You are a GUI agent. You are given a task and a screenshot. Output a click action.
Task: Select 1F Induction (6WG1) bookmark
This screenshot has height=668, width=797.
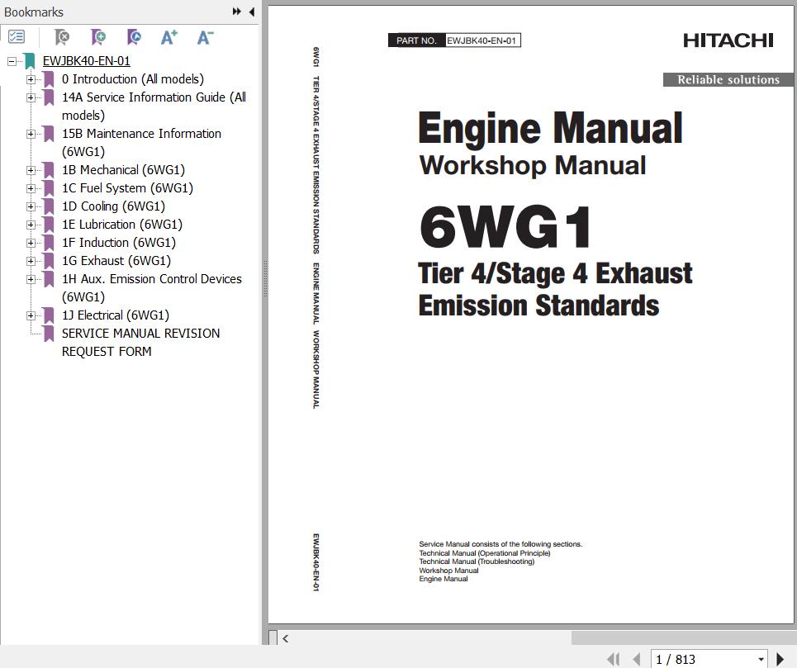pyautogui.click(x=118, y=242)
